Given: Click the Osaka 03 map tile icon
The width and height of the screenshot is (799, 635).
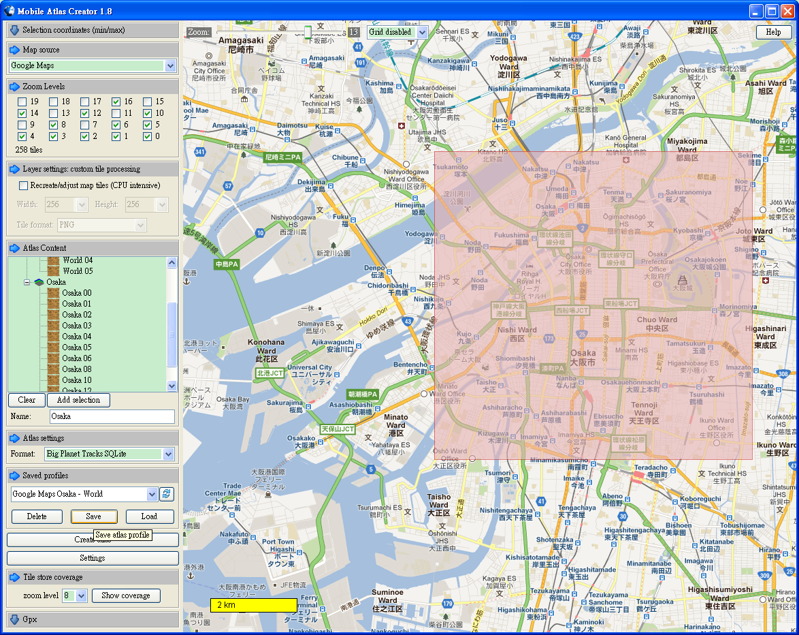Looking at the screenshot, I should pos(54,326).
